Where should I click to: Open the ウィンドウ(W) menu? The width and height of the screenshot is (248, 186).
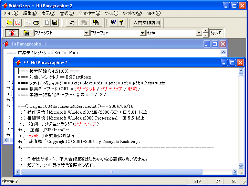132,13
